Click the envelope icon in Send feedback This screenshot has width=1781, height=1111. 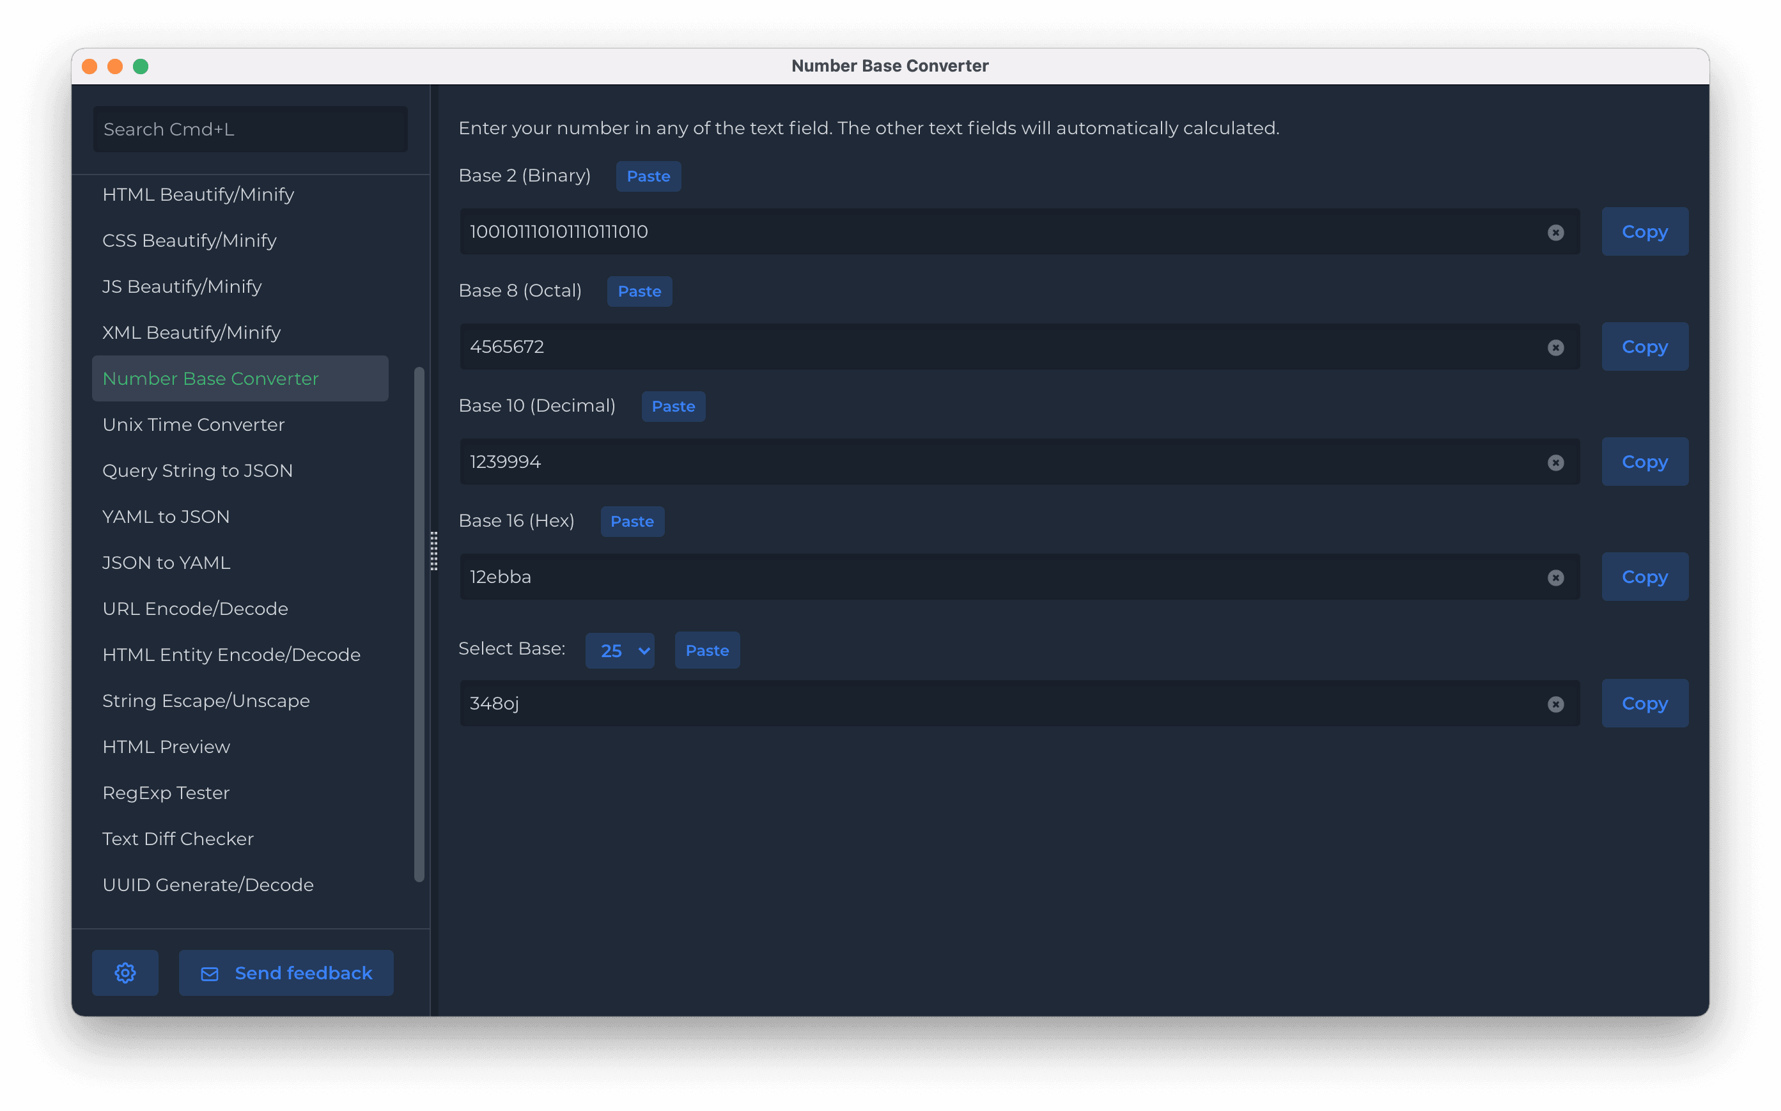pos(210,972)
